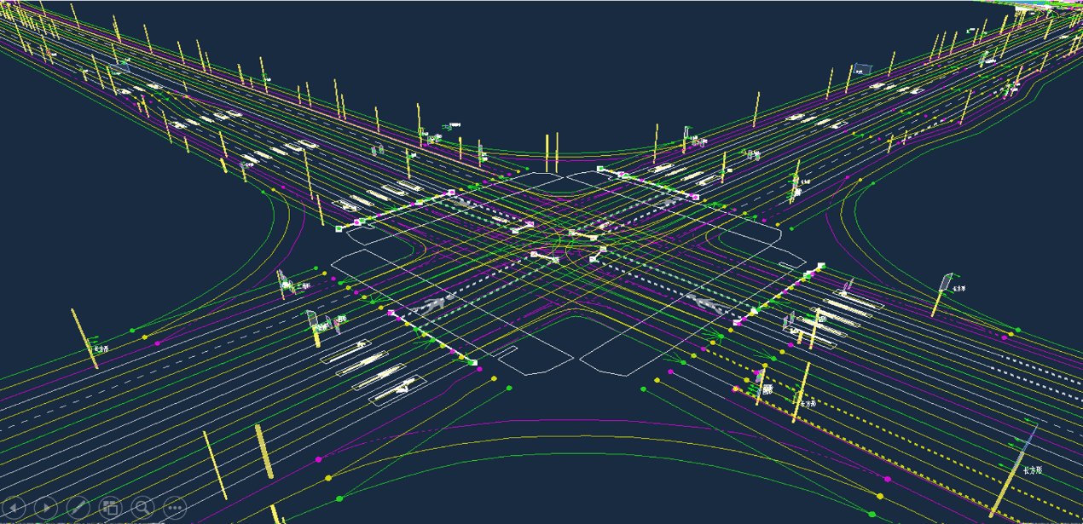Select the thick yellow pole at bottom left
Screen dimensions: 1083x524
[264, 452]
